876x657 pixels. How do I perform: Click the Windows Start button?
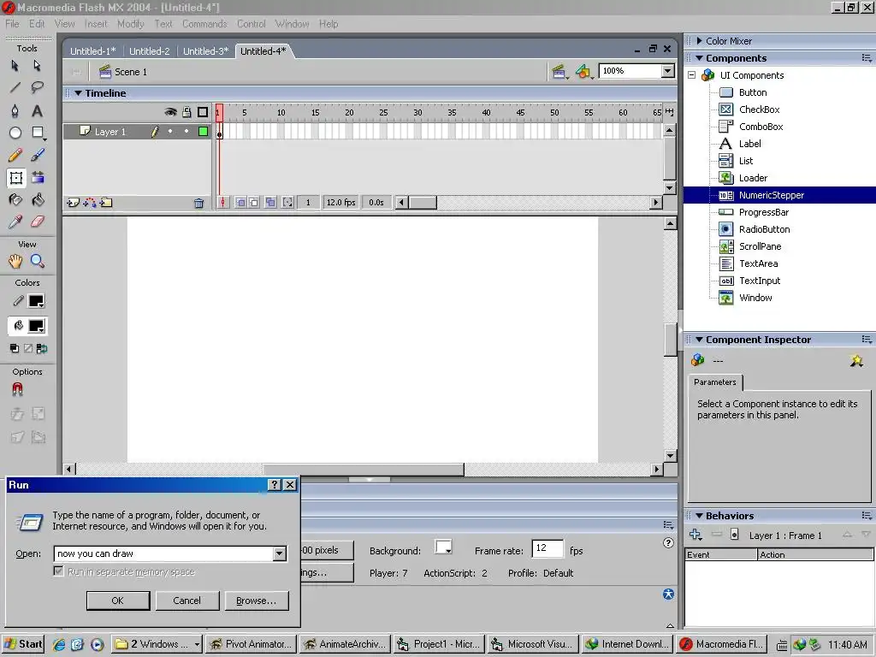point(23,644)
